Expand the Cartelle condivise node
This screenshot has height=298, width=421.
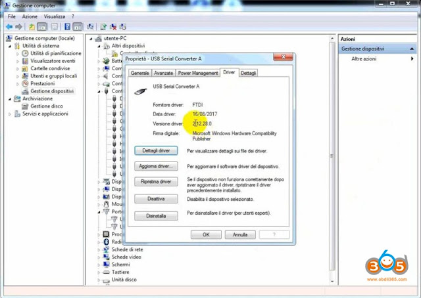coord(18,69)
